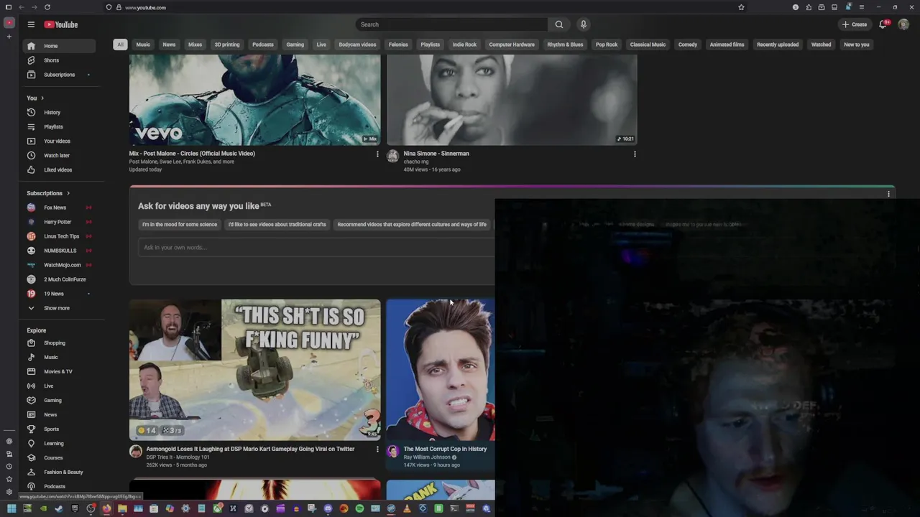Viewport: 920px width, 517px height.
Task: Open 'The Most Corrupt Cop in History' title
Action: (x=445, y=449)
